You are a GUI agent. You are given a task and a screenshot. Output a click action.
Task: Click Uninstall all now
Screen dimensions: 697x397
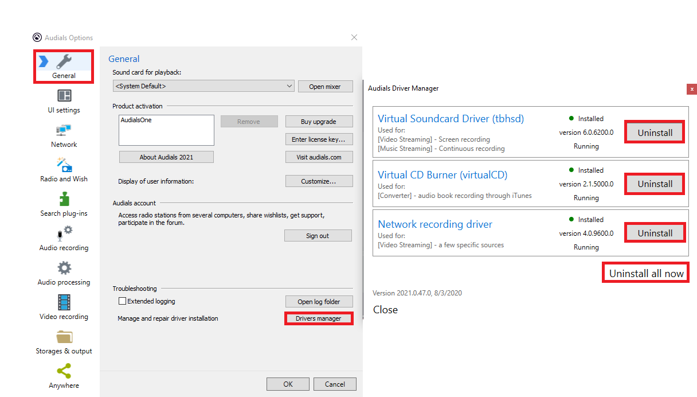[647, 274]
